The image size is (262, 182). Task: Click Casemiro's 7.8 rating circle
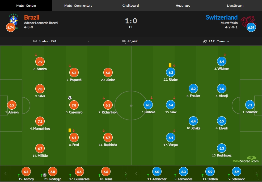74,105
